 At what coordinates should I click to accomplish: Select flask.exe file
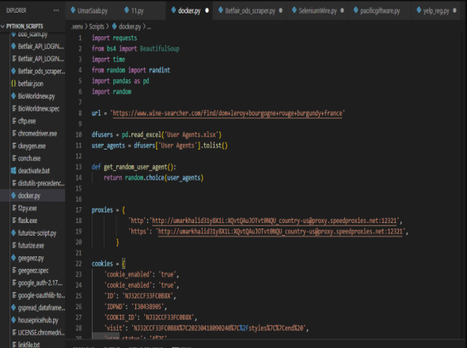pyautogui.click(x=28, y=221)
